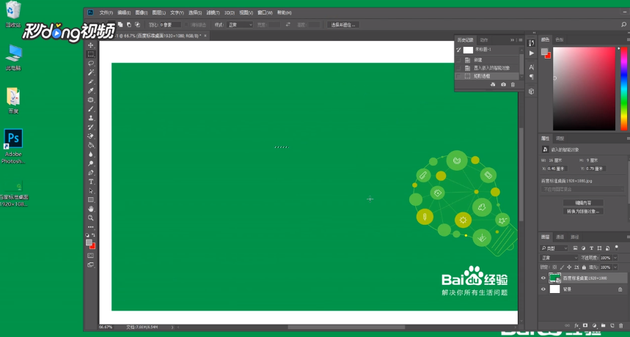Select the Eyedropper tool
This screenshot has width=630, height=337.
91,91
